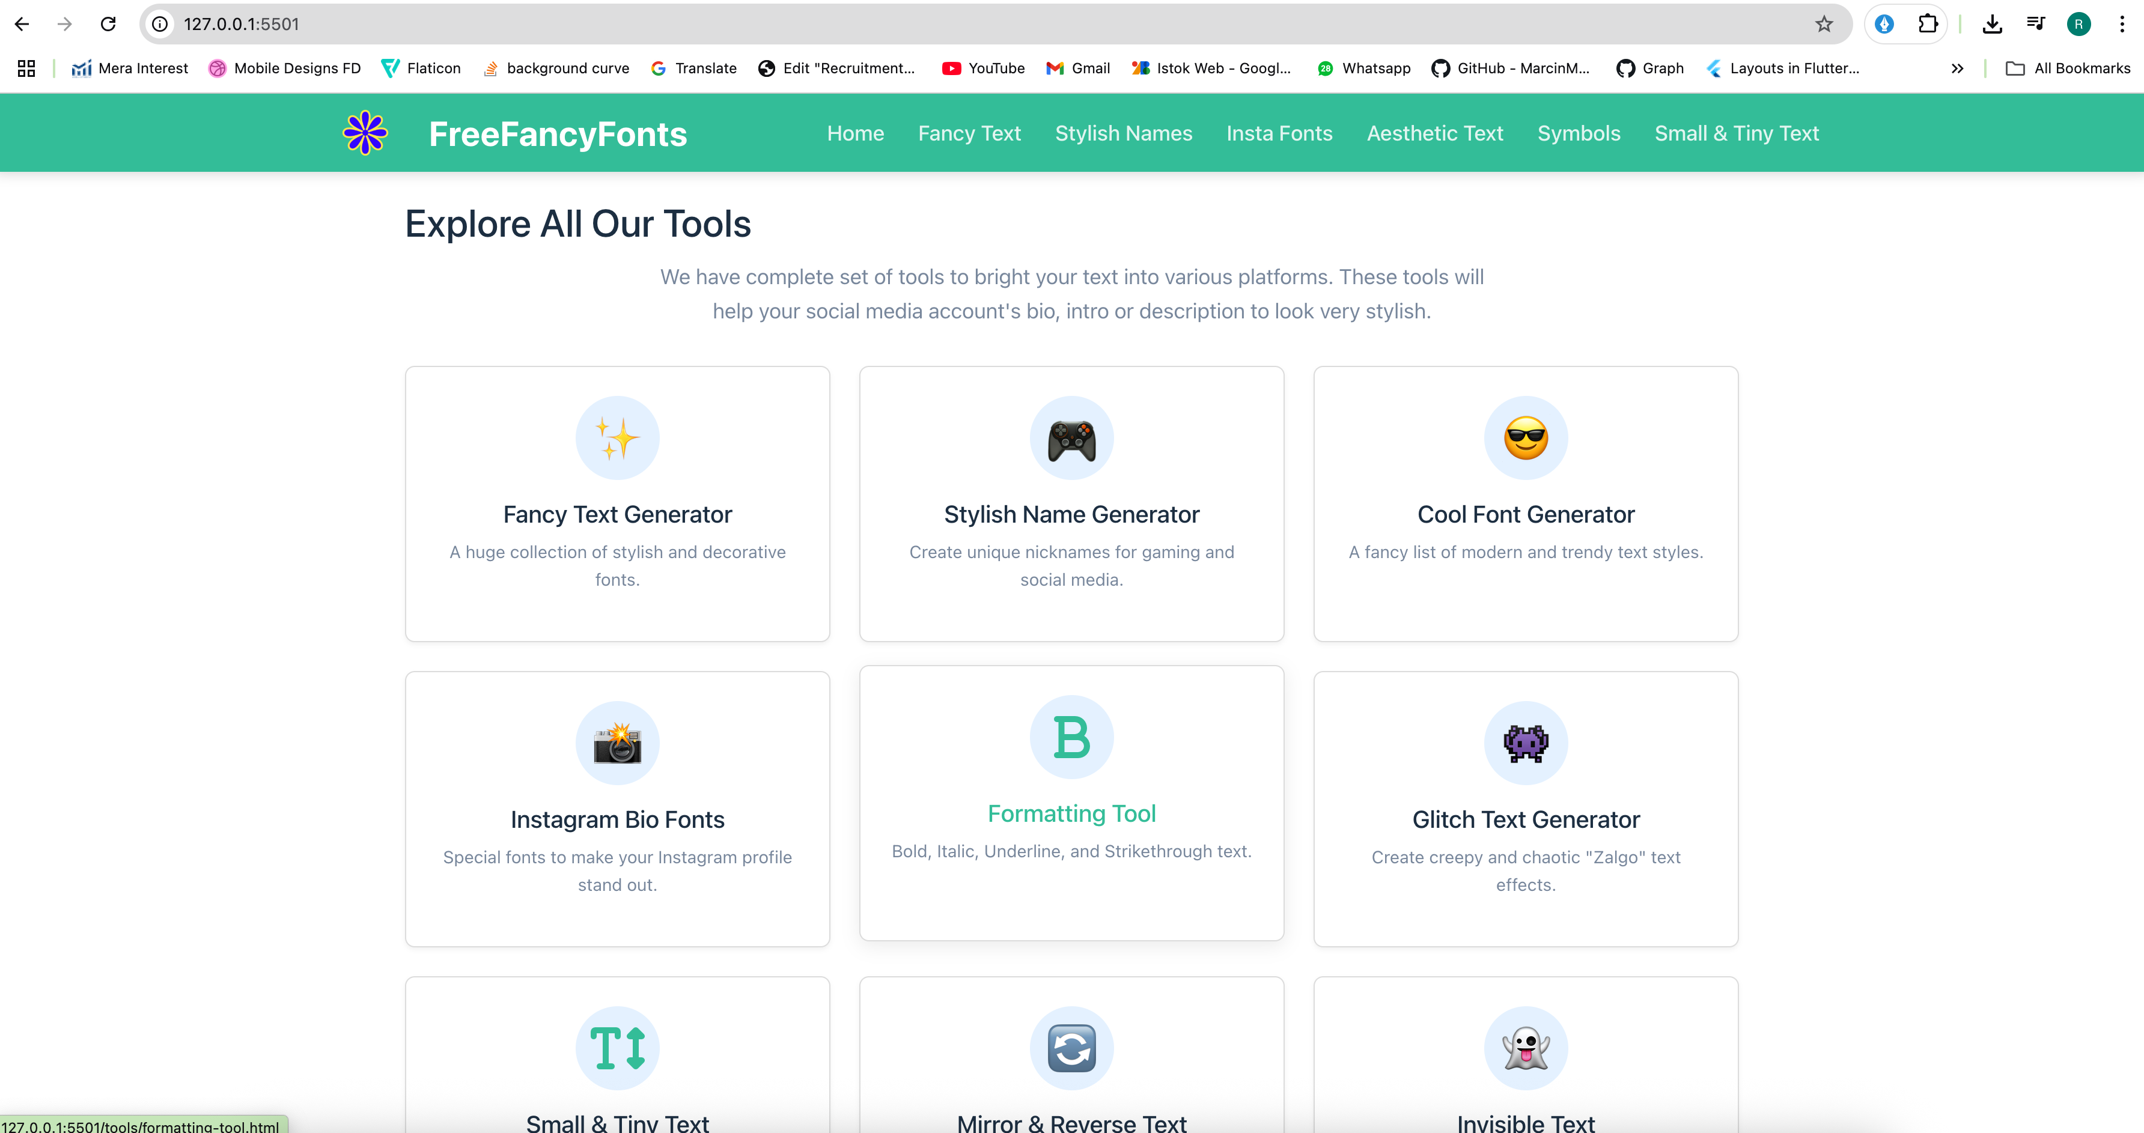
Task: Open the apps grid icon in bookmarks bar
Action: click(x=26, y=68)
